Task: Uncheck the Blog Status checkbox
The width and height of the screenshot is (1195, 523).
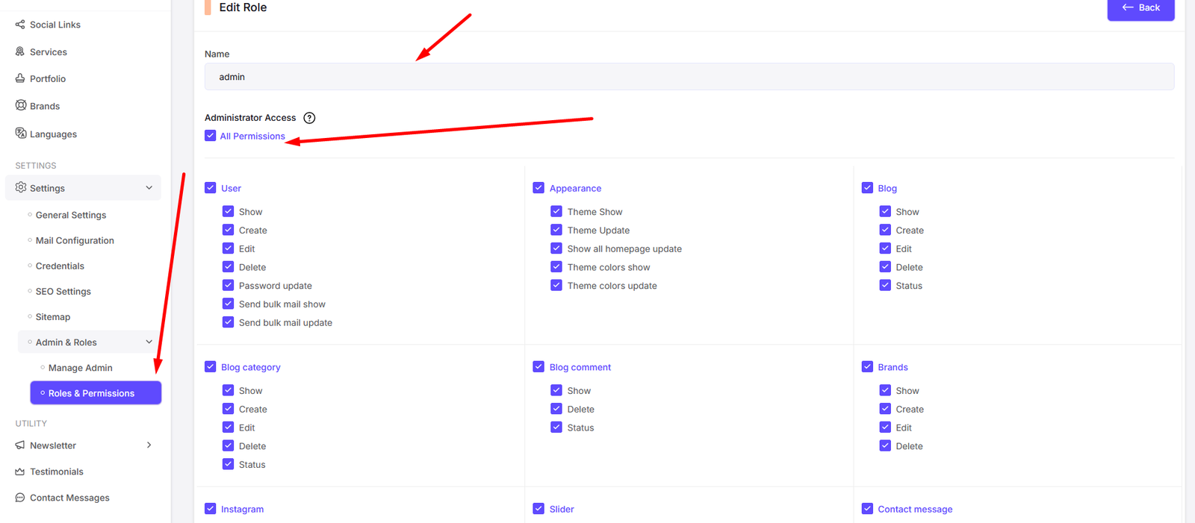Action: [x=885, y=286]
